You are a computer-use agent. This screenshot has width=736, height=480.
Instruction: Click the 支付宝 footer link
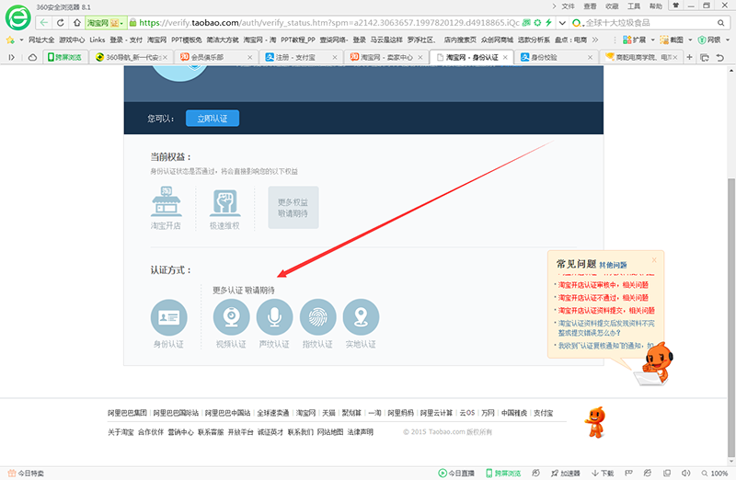[x=543, y=413]
